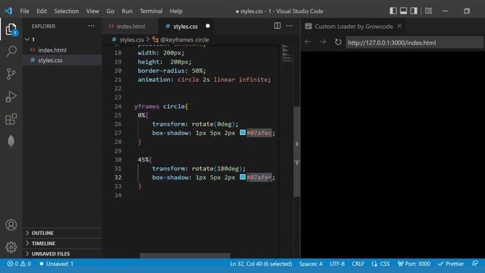The width and height of the screenshot is (485, 273).
Task: Toggle the bottom panel layout icon
Action: pos(403,11)
